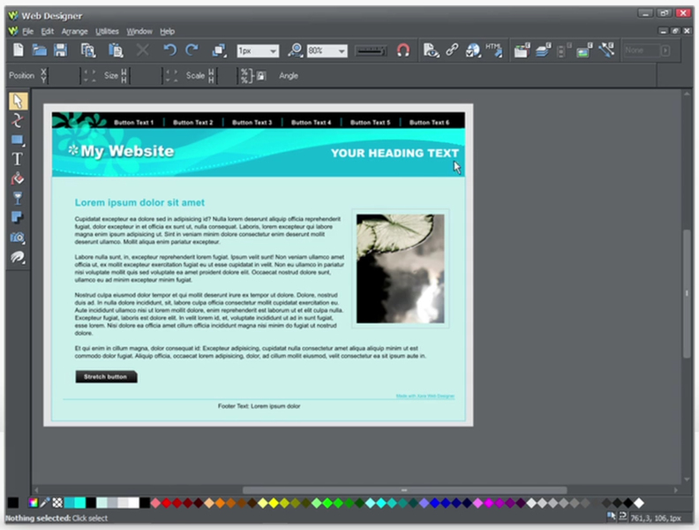Click Button Text 3 in navigation bar
The height and width of the screenshot is (530, 699).
click(x=252, y=123)
